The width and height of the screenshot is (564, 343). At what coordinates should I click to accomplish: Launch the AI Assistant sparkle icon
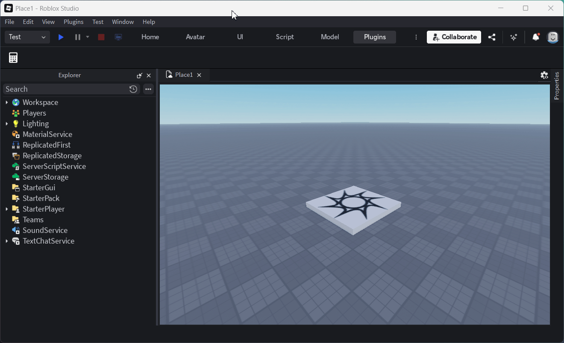tap(513, 37)
